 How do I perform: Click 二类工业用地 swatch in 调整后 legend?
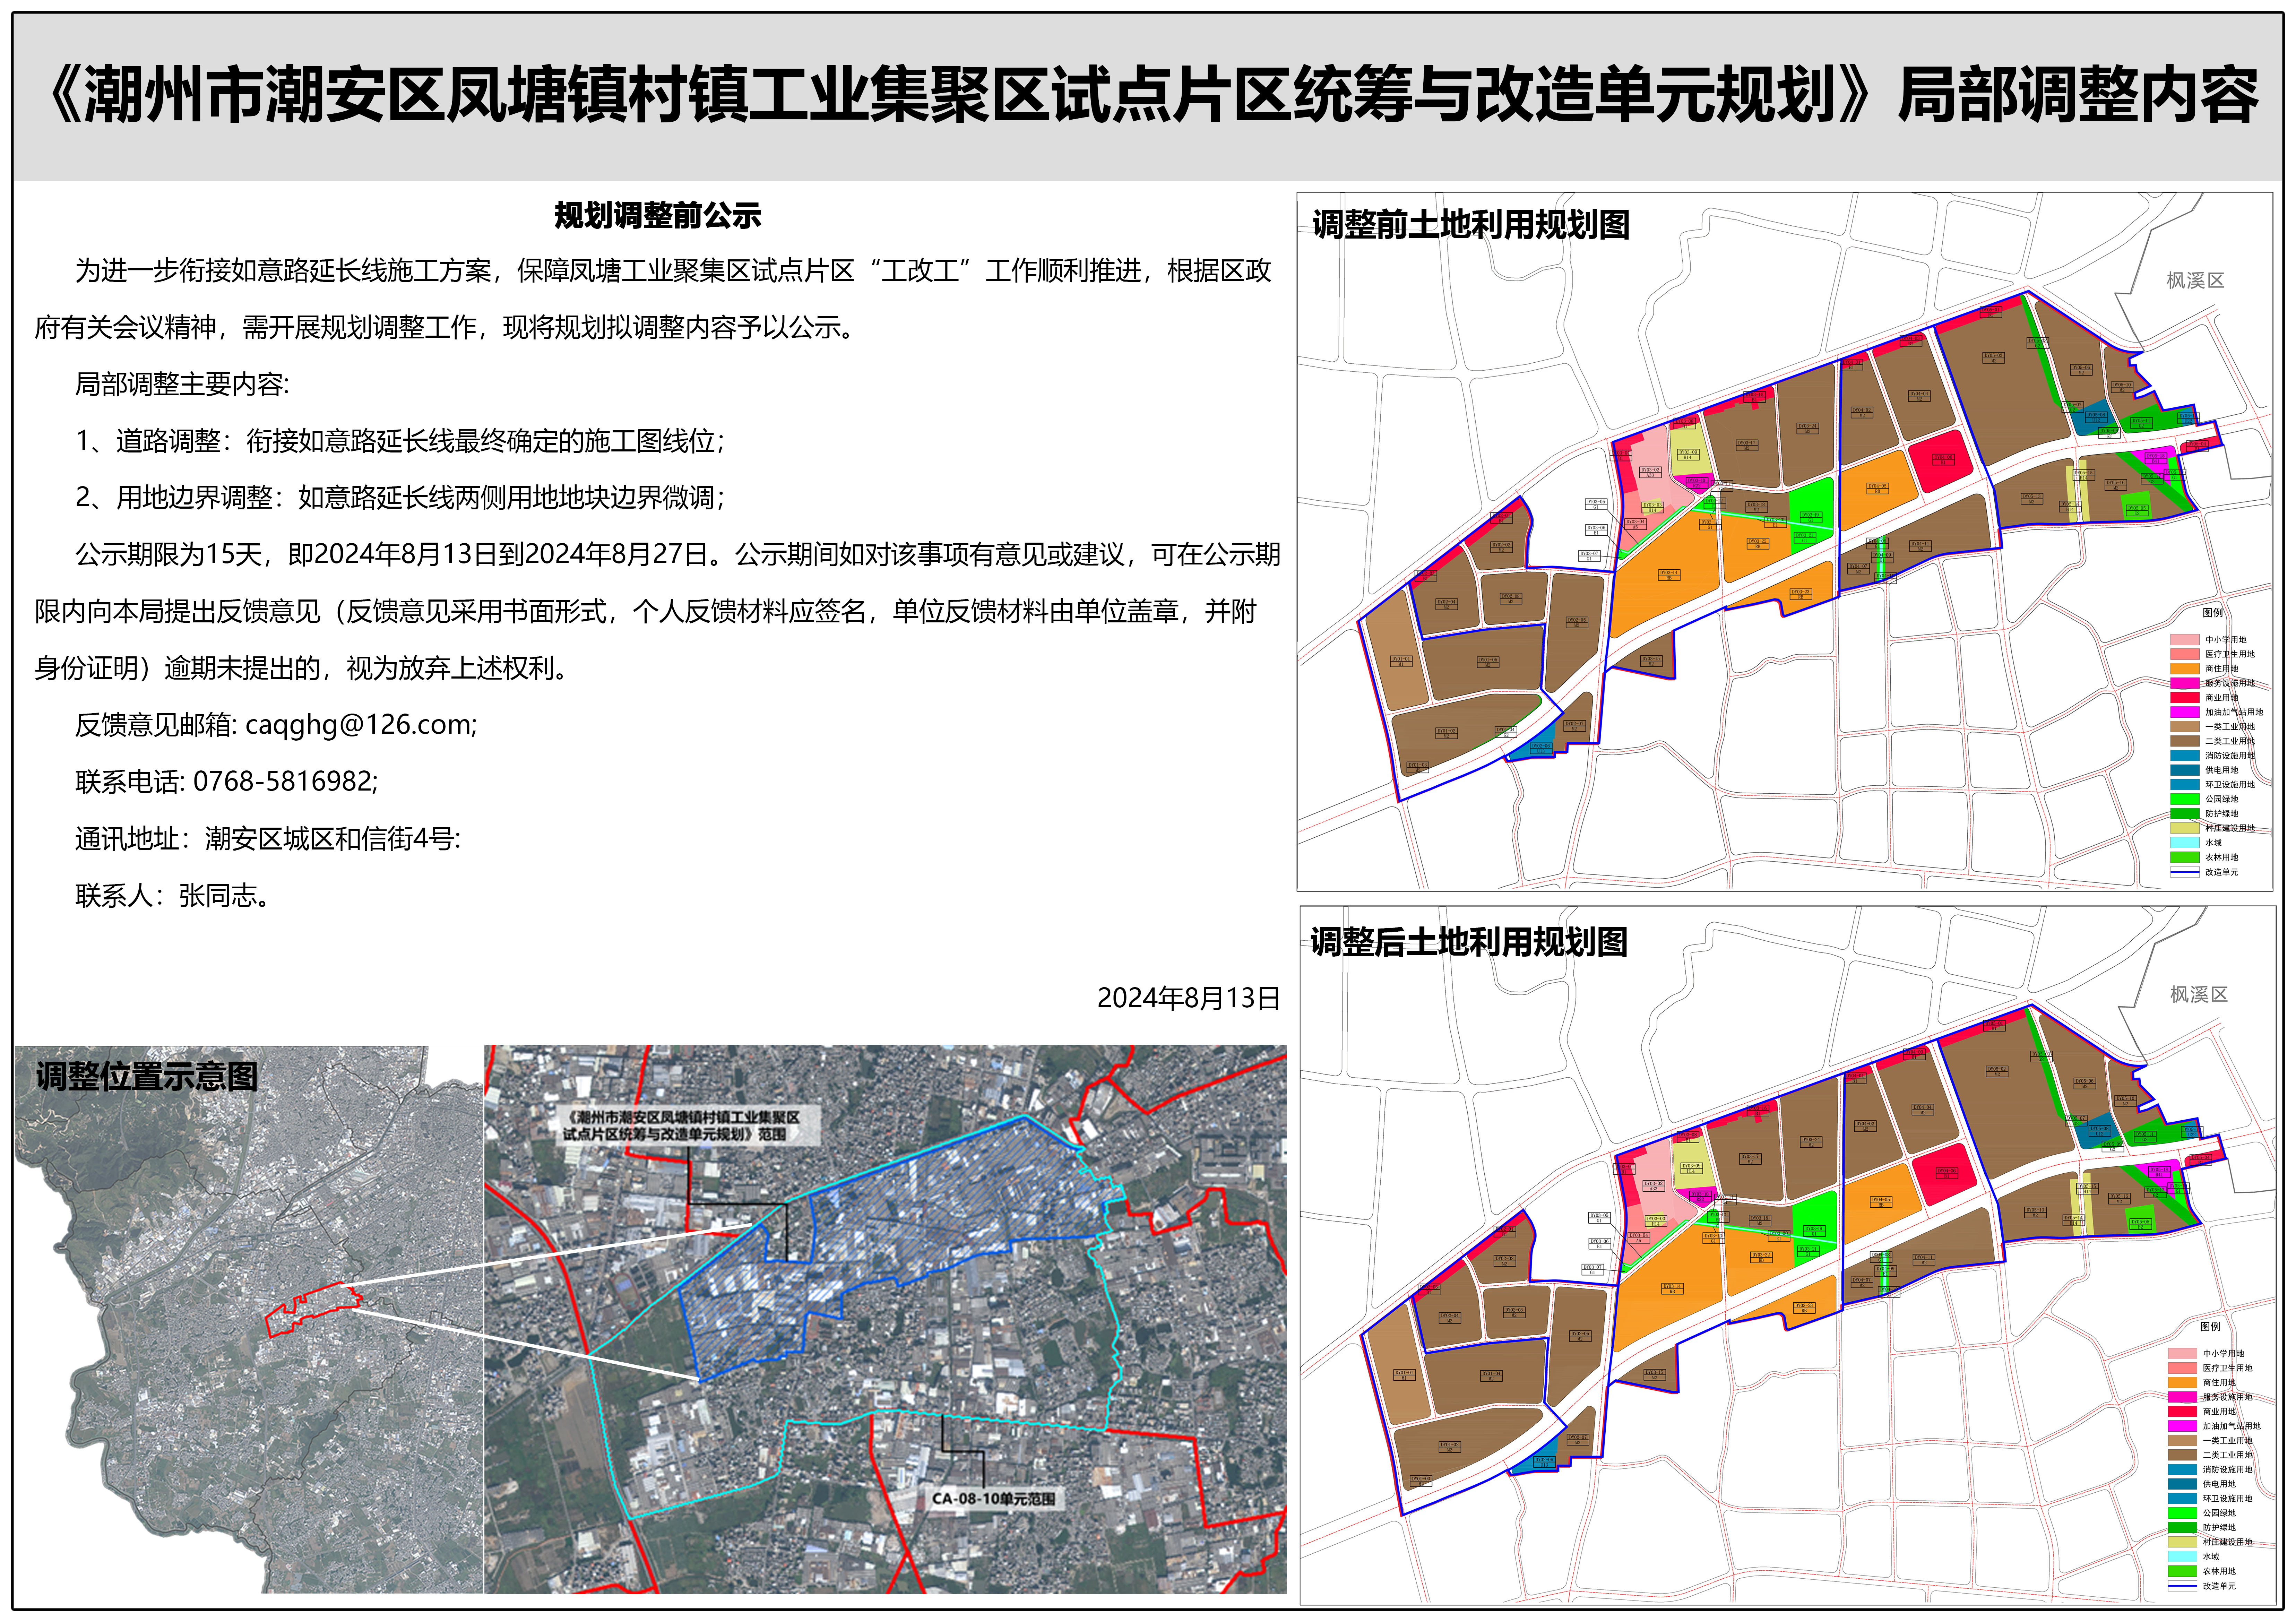[2183, 1455]
